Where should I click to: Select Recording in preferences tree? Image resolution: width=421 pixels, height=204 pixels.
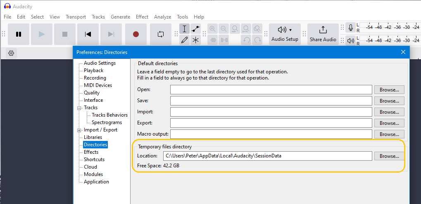95,78
